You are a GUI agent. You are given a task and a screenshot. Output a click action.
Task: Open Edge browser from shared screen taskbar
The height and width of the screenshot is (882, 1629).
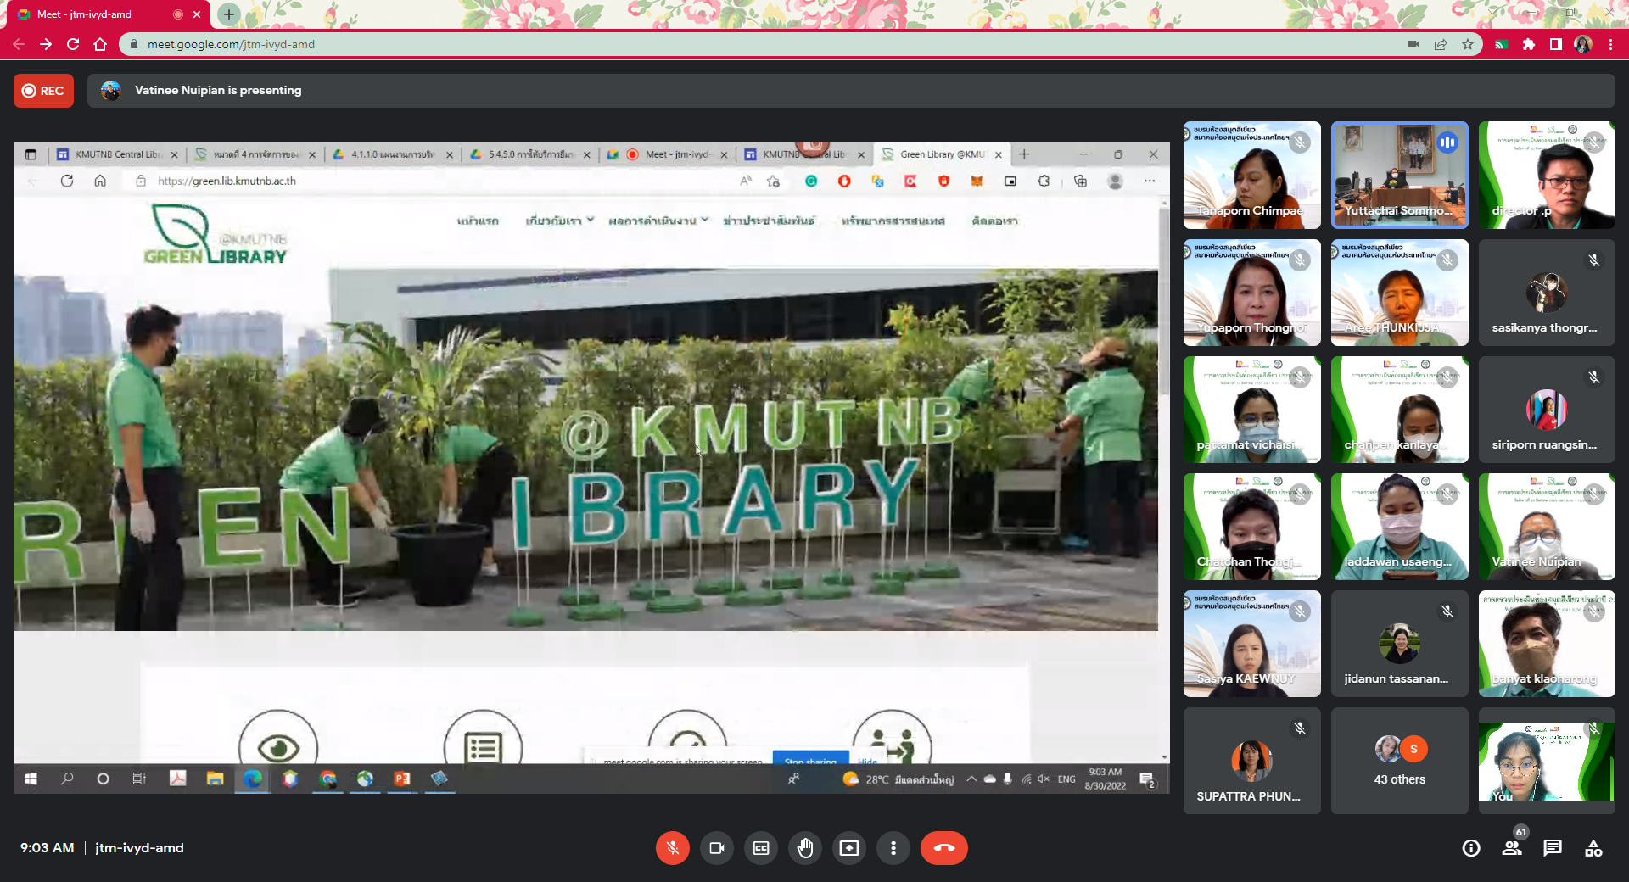pyautogui.click(x=253, y=779)
